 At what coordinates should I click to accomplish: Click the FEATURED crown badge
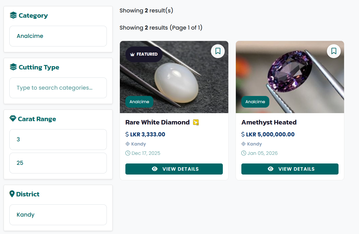(144, 54)
